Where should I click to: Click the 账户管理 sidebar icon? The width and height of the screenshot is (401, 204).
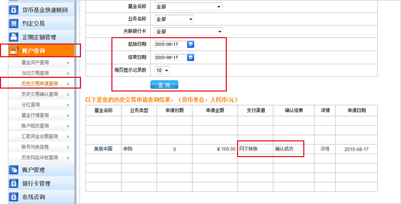13,170
